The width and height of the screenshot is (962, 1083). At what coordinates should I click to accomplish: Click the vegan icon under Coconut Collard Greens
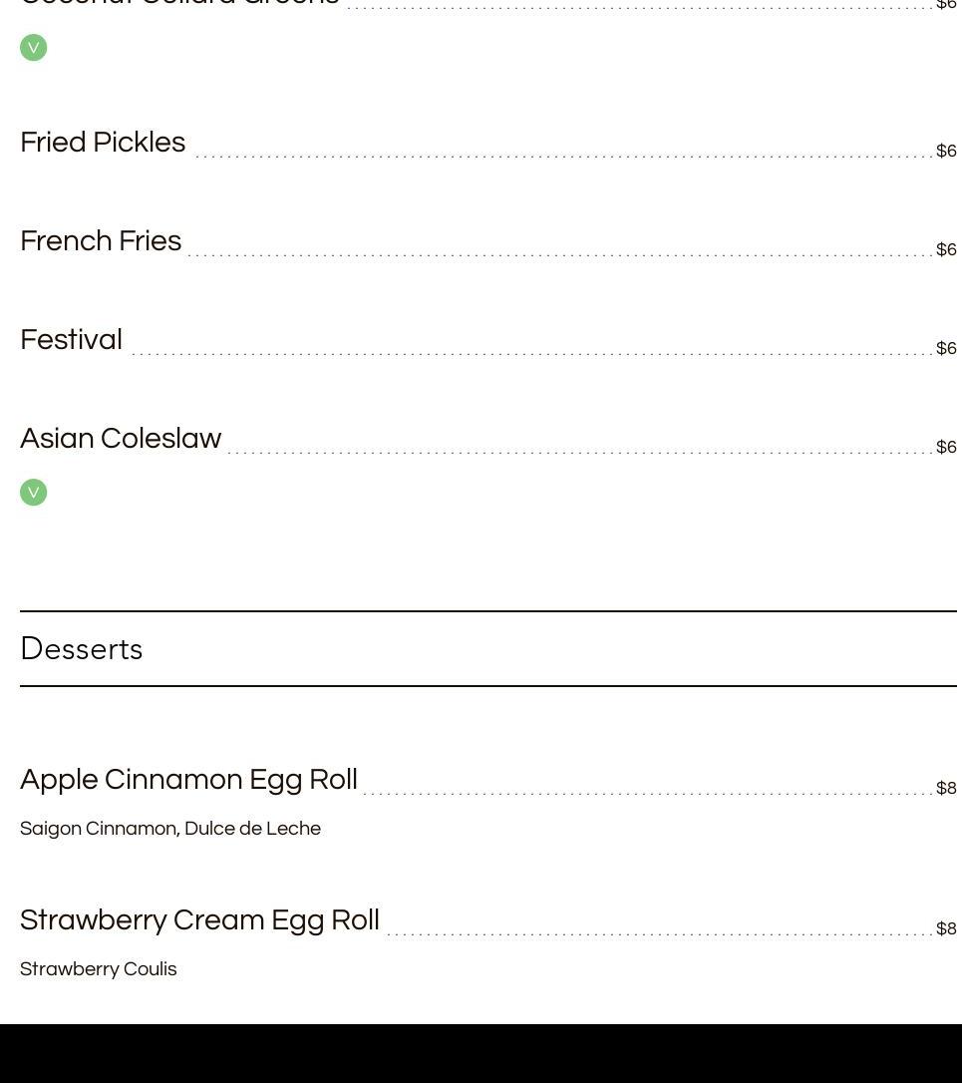(x=34, y=48)
